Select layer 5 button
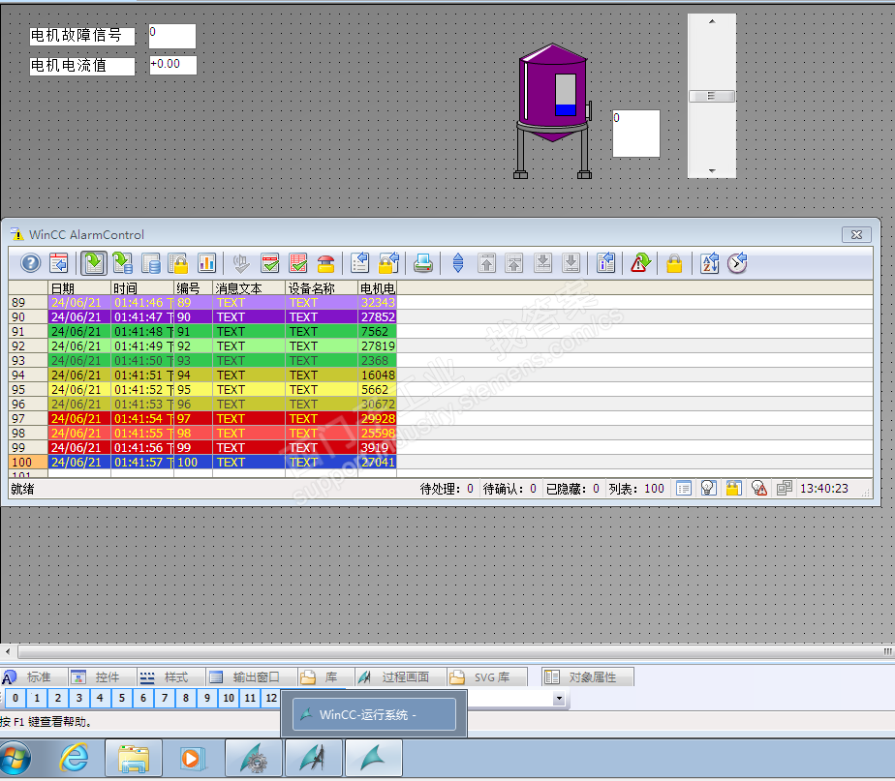895x781 pixels. (x=122, y=698)
